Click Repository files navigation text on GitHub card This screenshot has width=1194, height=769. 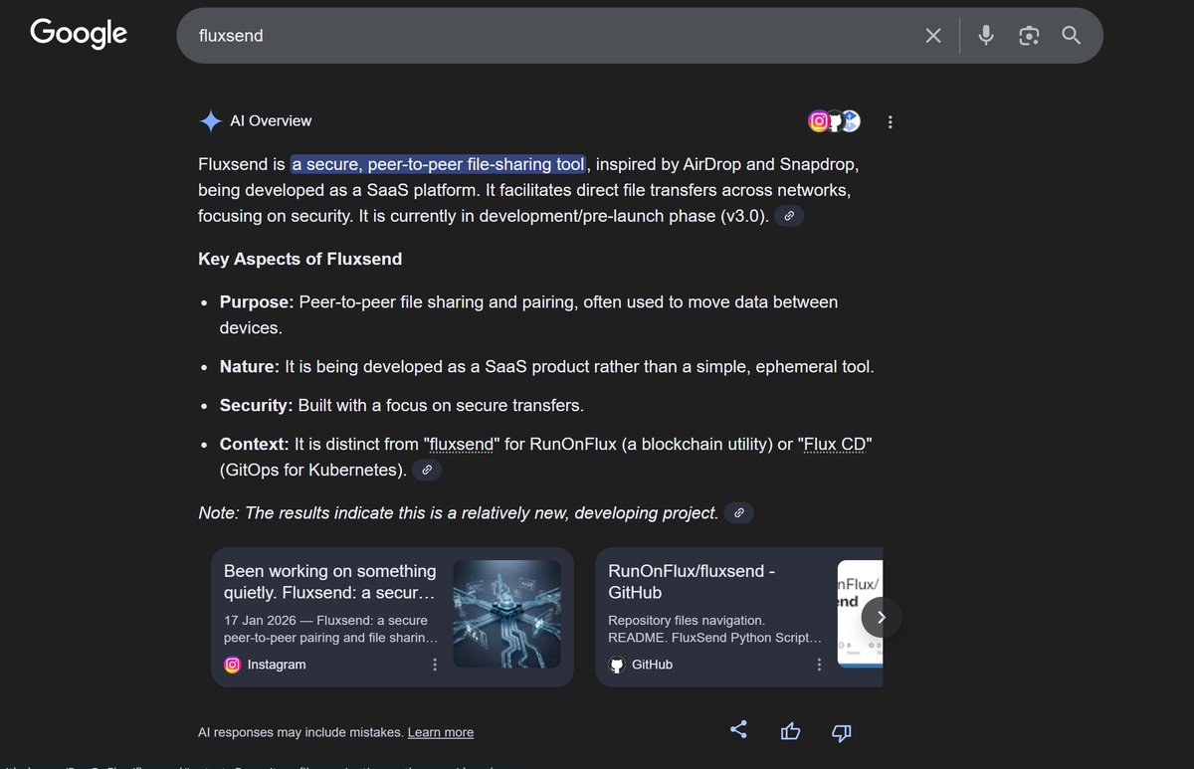click(x=686, y=620)
